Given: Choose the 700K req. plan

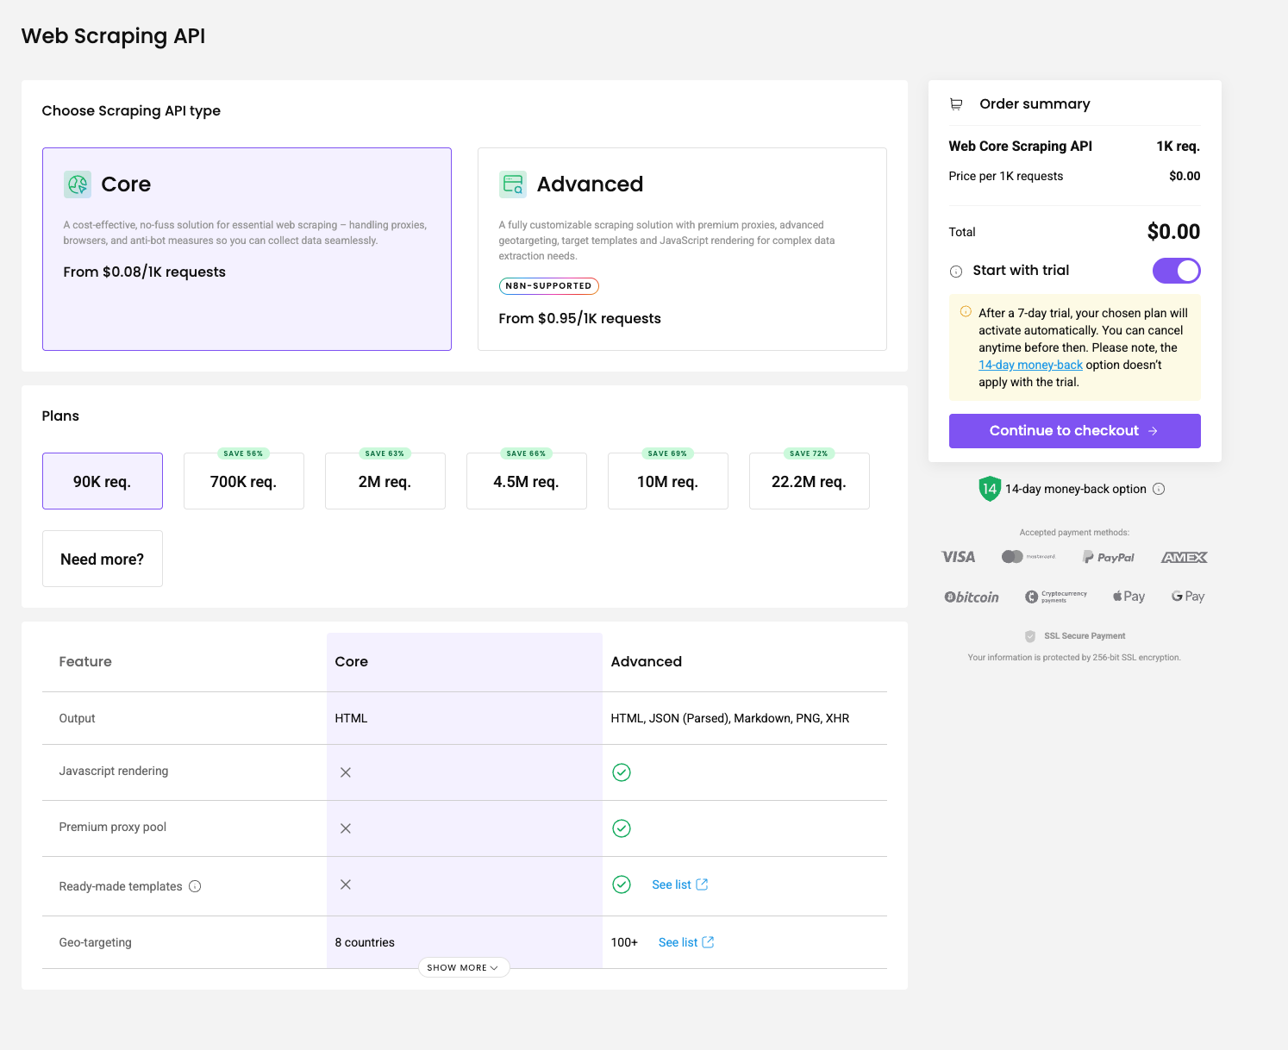Looking at the screenshot, I should pyautogui.click(x=243, y=481).
